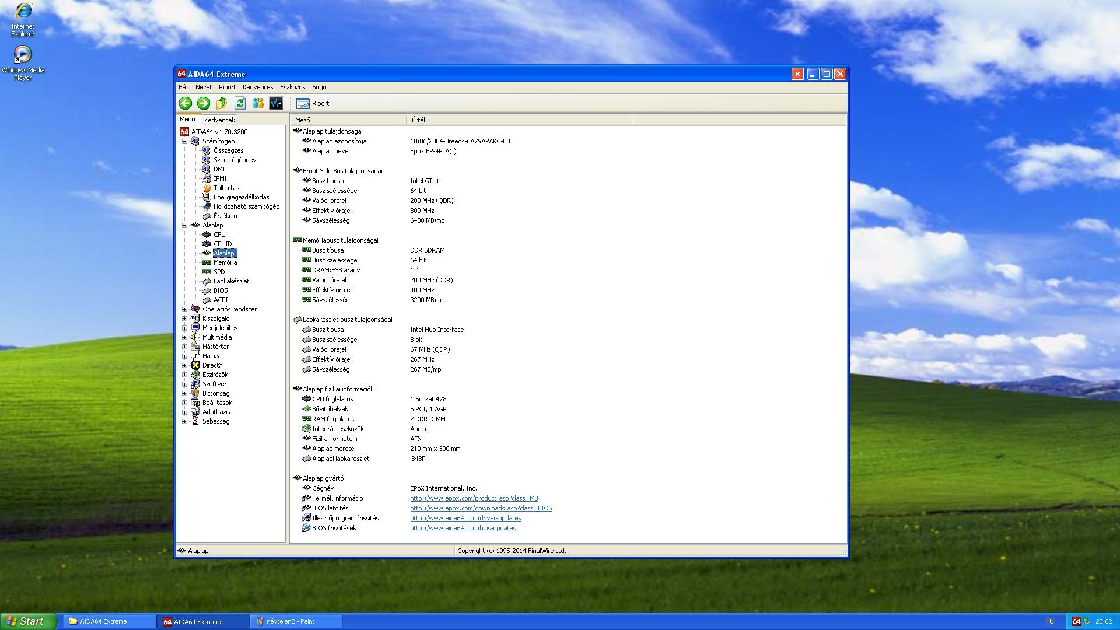Switch to névtelen2 - Paint in the taskbar

[290, 621]
